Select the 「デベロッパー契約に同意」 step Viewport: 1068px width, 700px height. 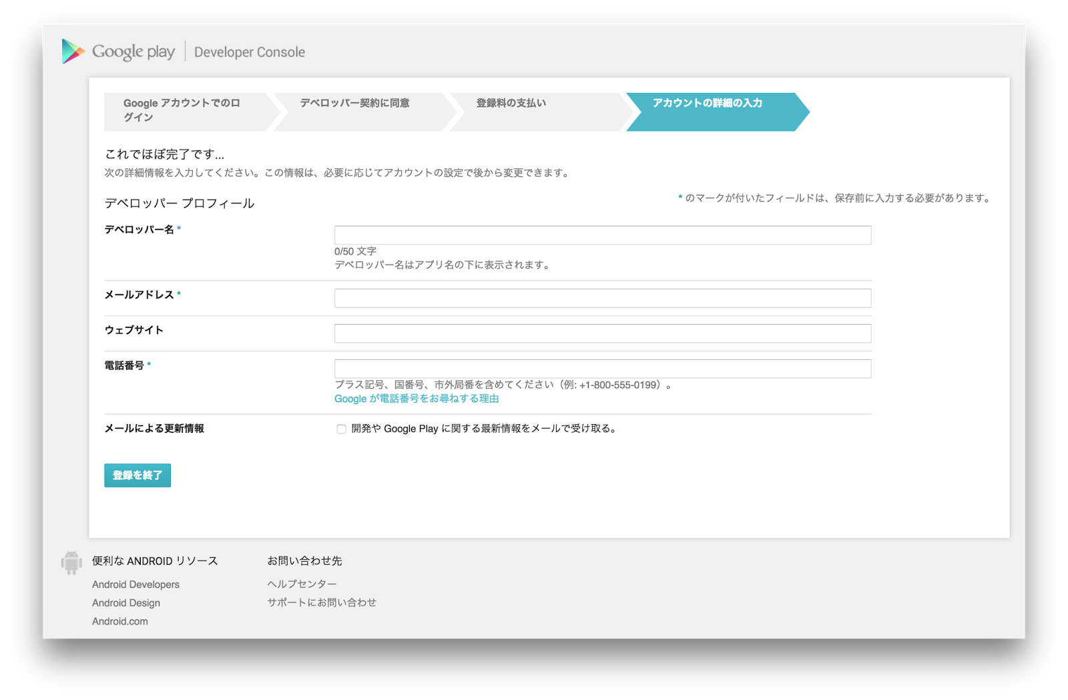(356, 104)
